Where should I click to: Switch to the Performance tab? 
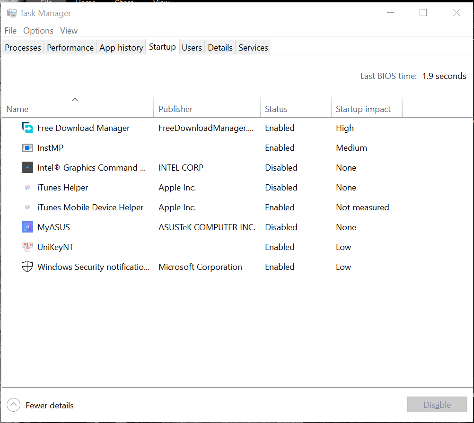click(70, 47)
